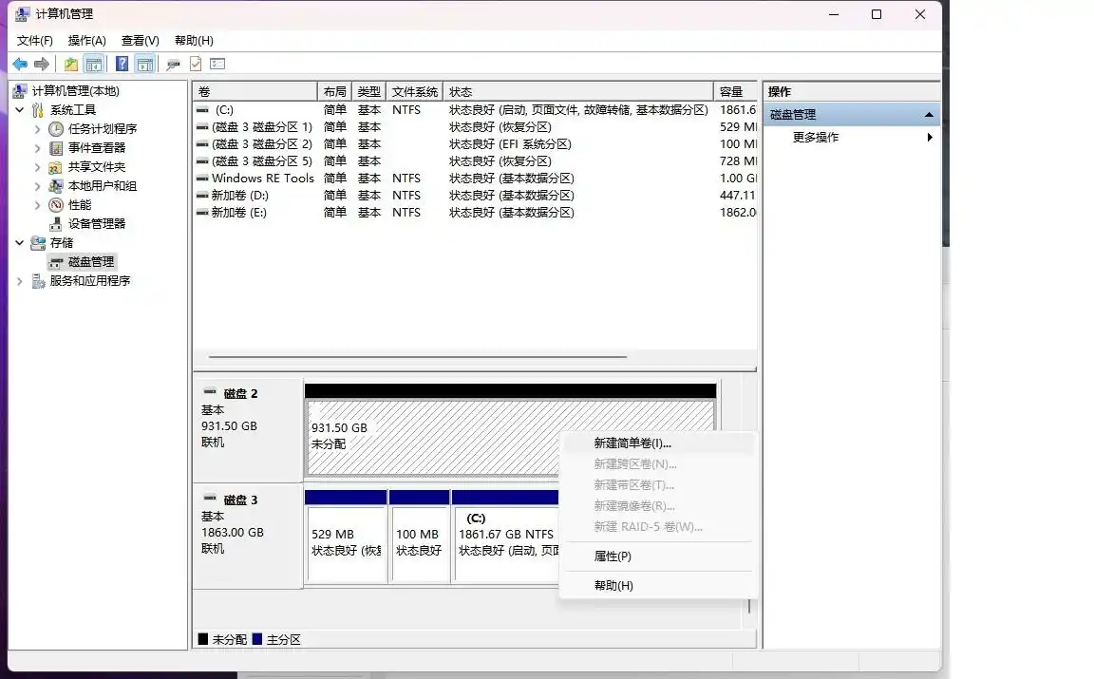This screenshot has height=679, width=1094.
Task: Click horizontal scrollbar under the volume list
Action: point(418,357)
